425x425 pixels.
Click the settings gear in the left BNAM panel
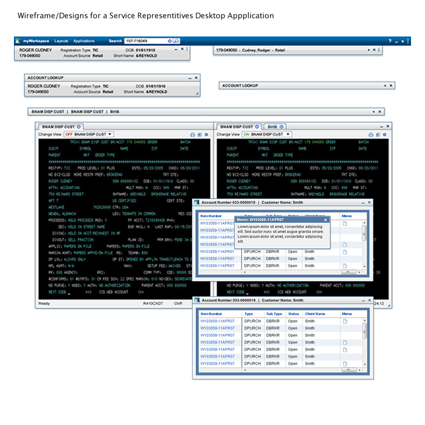click(206, 134)
